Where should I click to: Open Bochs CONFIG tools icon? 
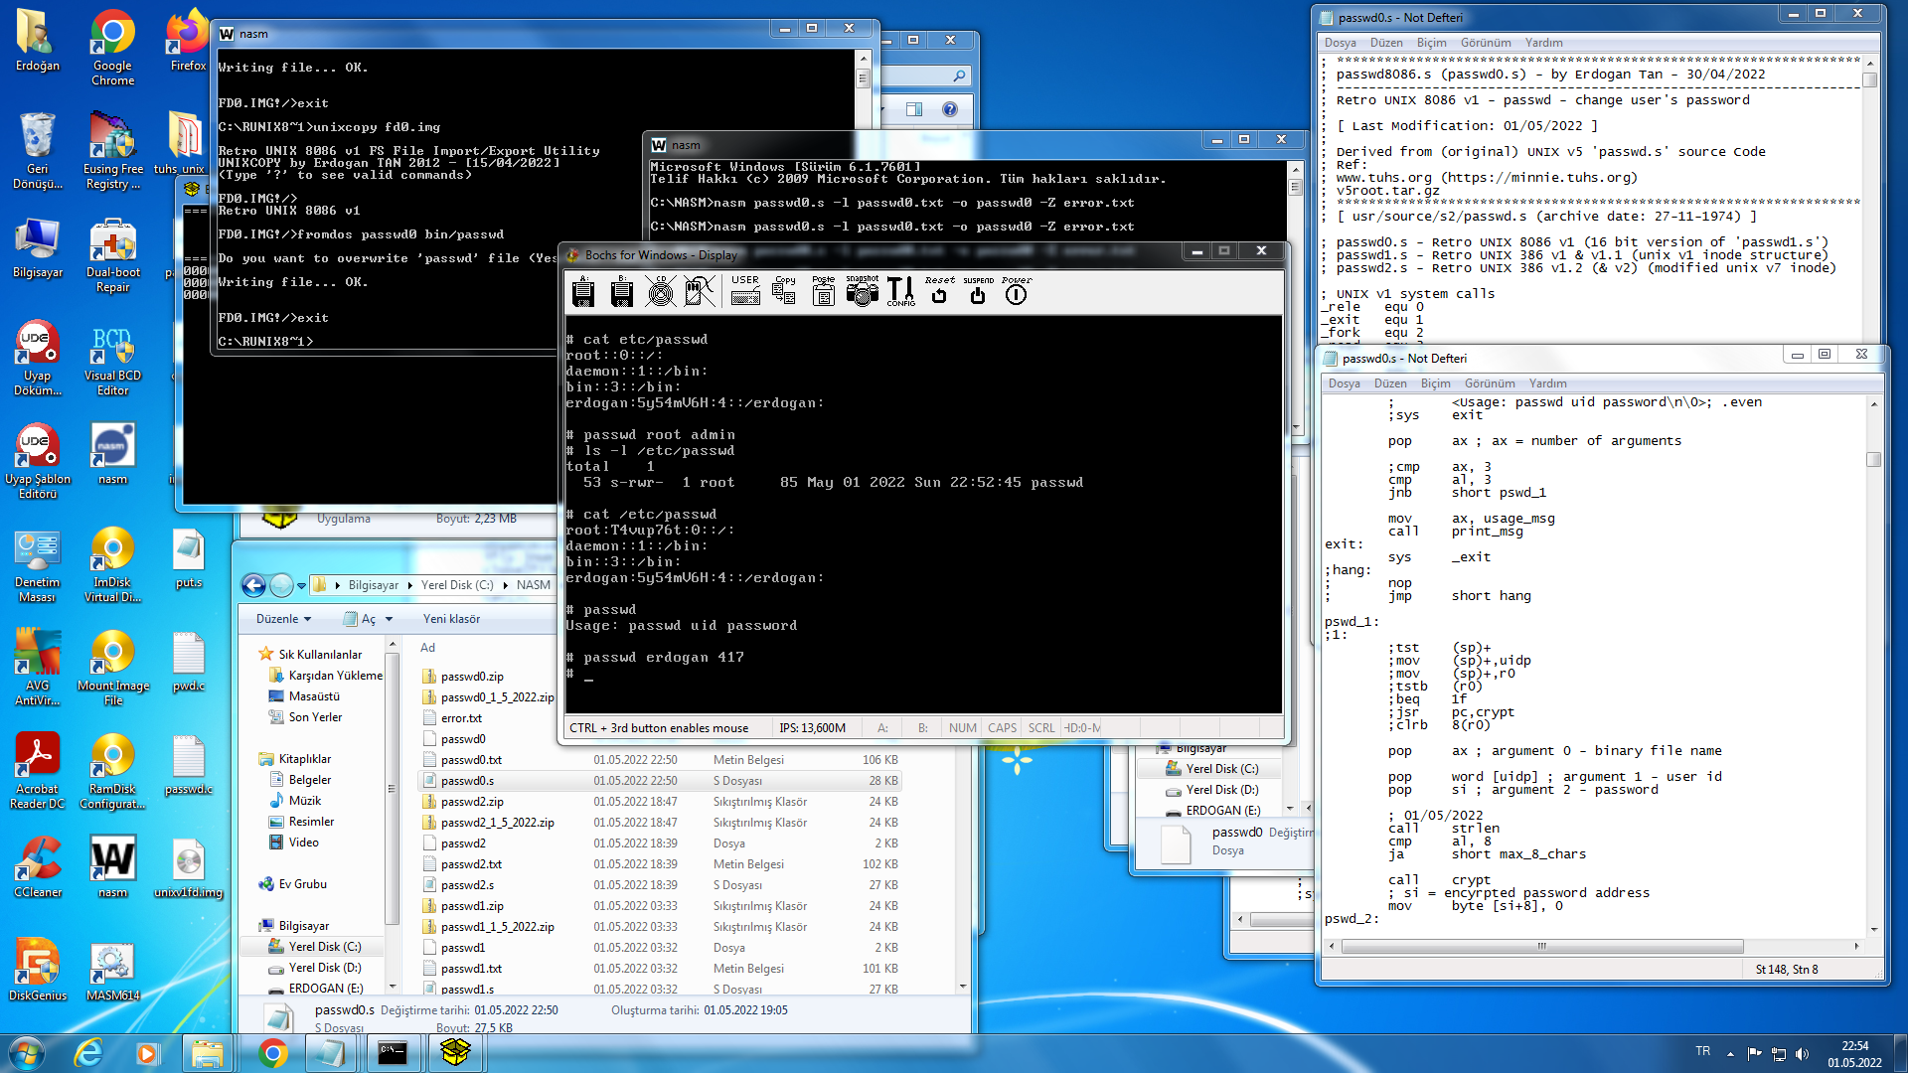[x=900, y=291]
